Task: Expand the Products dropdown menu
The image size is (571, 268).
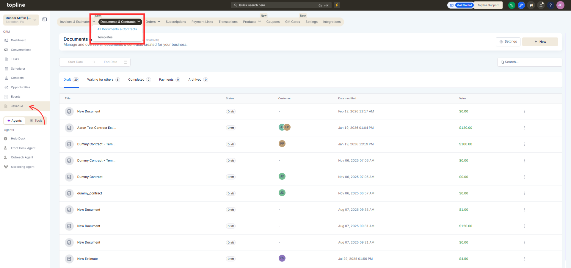Action: click(252, 22)
